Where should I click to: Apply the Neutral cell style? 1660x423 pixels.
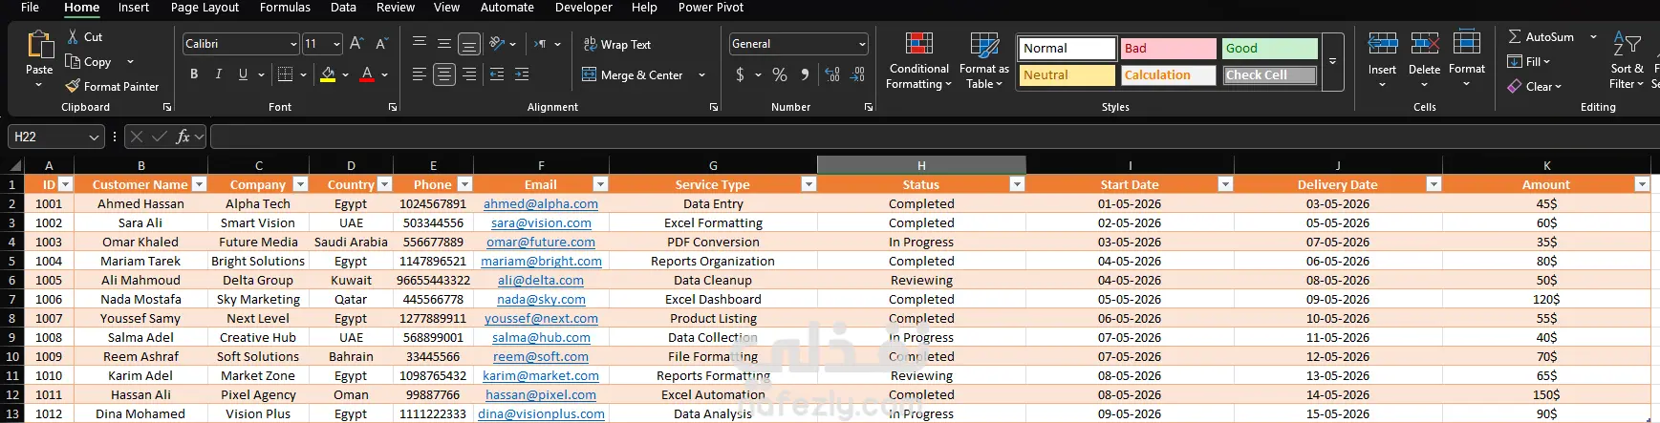[1067, 74]
